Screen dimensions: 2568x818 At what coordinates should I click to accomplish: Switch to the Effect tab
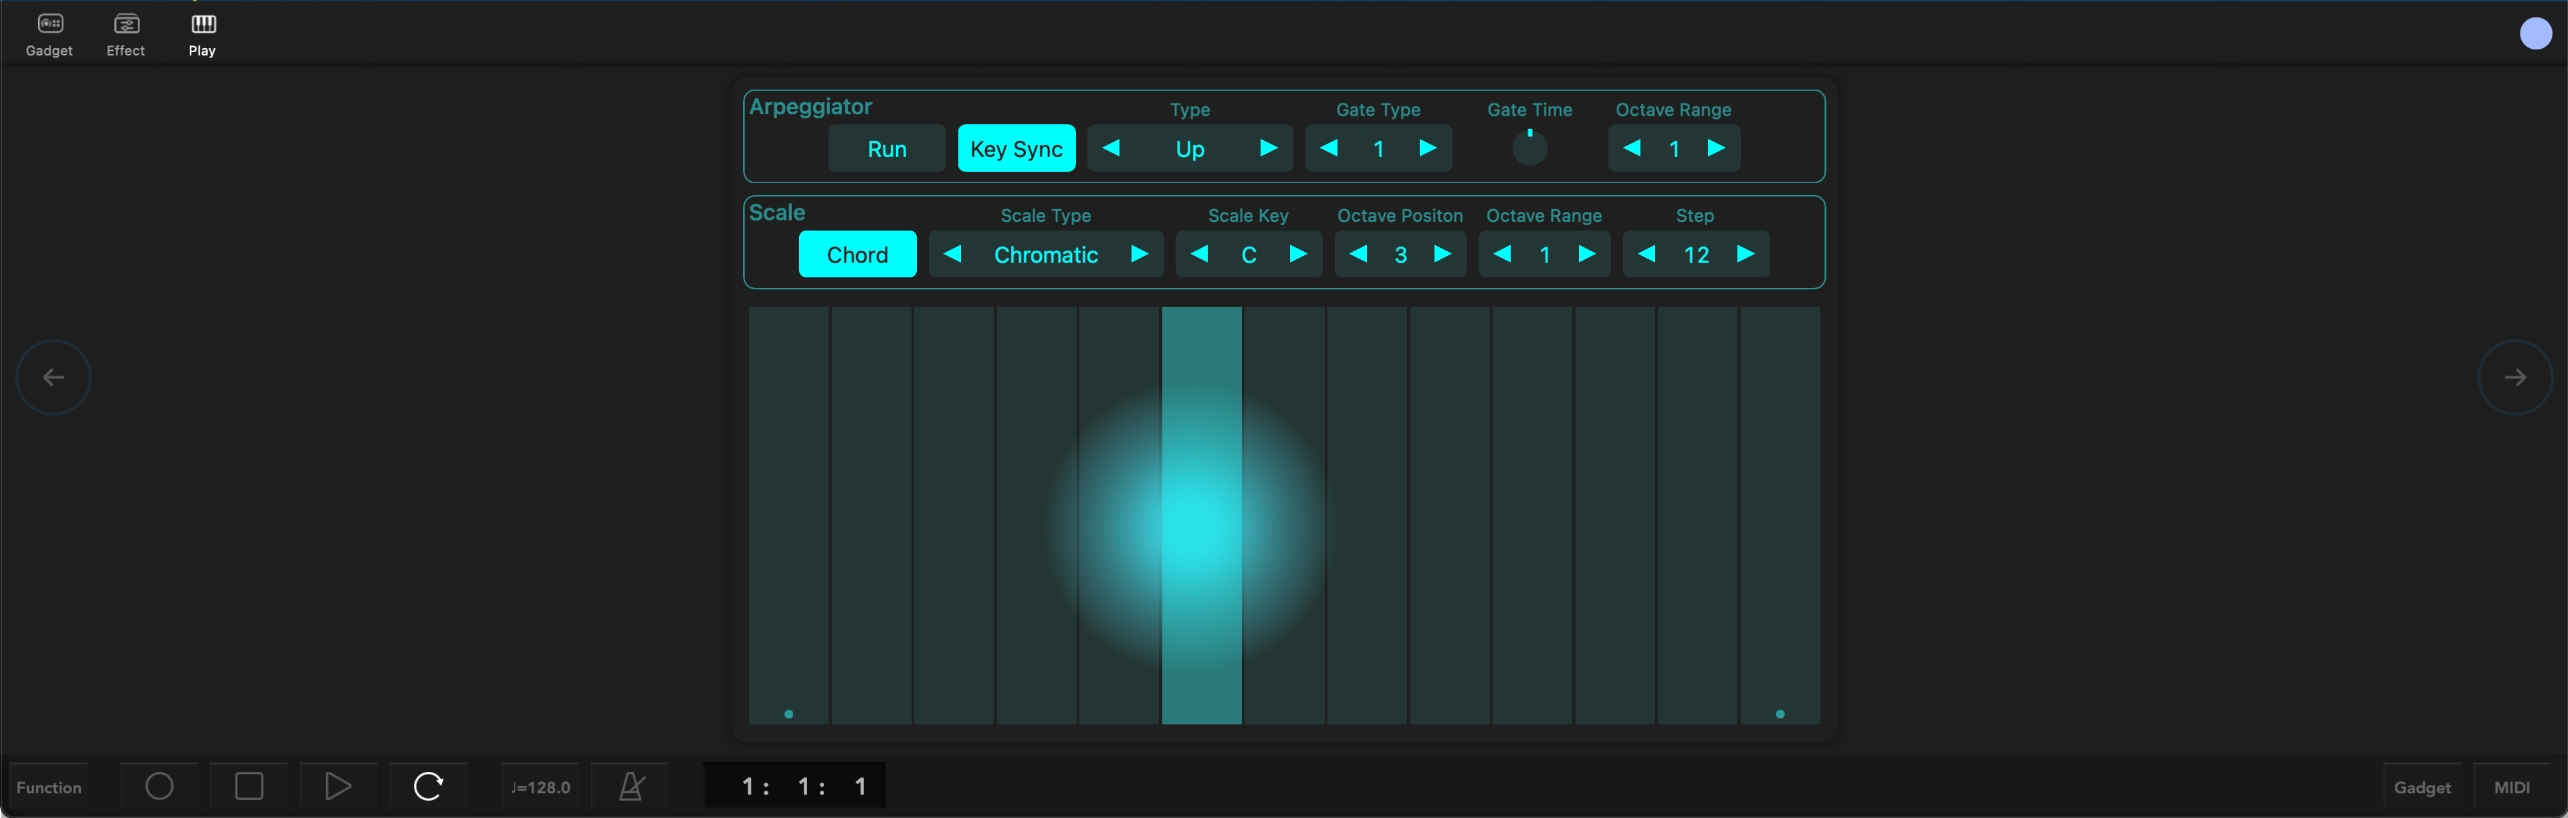point(126,35)
